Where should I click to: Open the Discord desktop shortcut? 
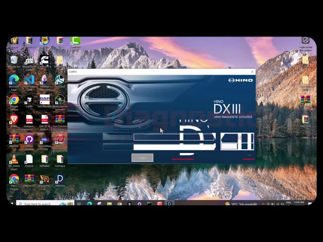coord(29,161)
